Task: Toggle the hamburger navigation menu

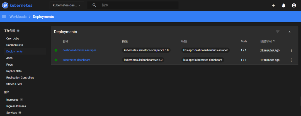Action: click(x=4, y=17)
